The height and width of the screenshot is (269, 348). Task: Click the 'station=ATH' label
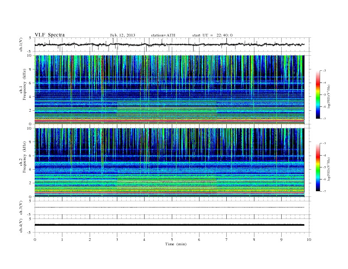(163, 35)
